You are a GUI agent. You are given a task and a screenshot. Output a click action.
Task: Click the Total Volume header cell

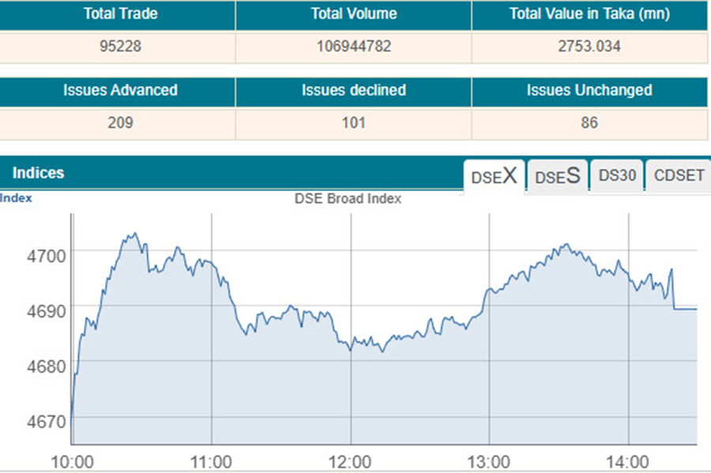click(x=353, y=14)
